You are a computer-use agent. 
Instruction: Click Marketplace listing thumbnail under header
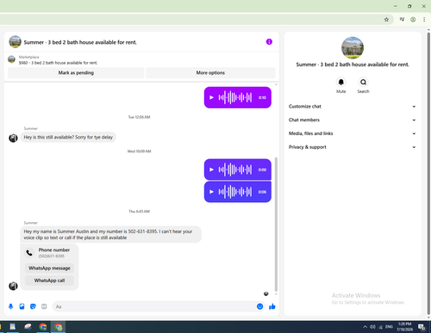pyautogui.click(x=11, y=59)
